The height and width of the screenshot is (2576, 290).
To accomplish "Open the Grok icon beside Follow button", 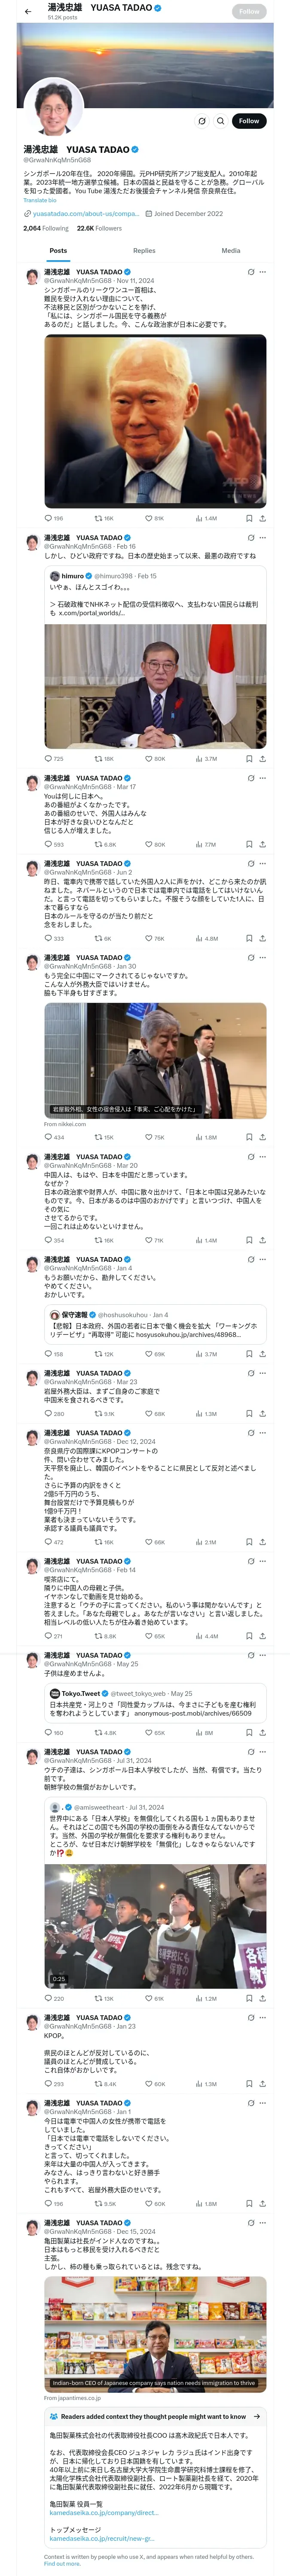I will (201, 121).
